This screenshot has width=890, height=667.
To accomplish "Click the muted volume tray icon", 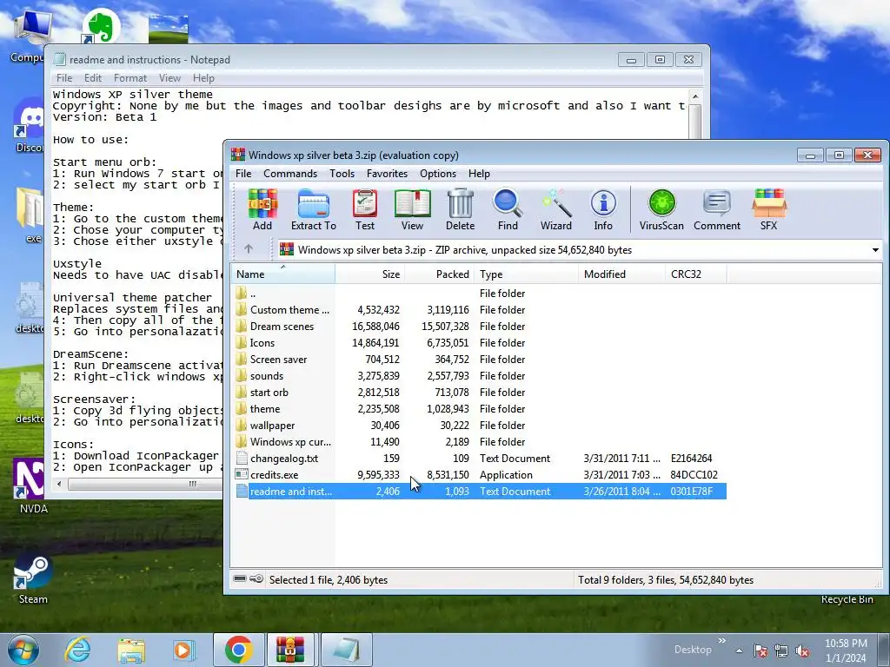I will tap(802, 650).
